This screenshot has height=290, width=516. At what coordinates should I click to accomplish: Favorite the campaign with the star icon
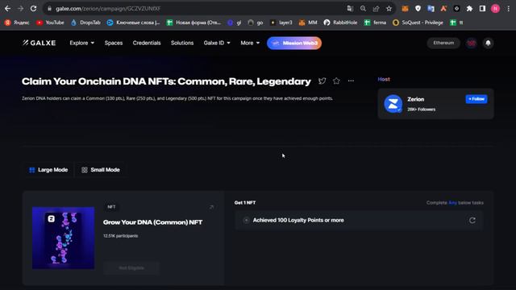click(x=336, y=81)
